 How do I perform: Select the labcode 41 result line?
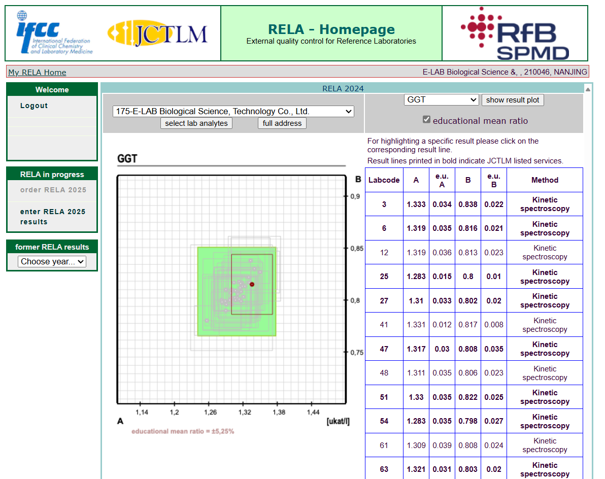point(474,325)
